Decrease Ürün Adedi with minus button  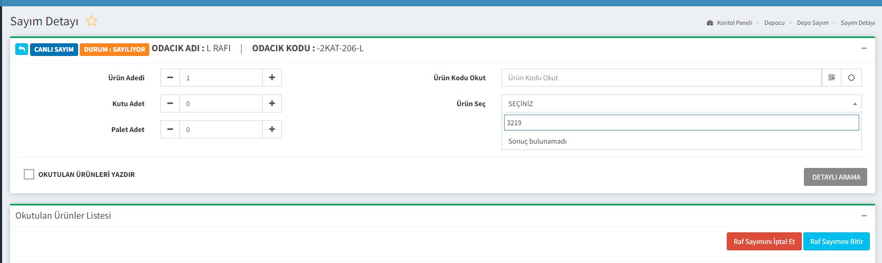point(170,78)
